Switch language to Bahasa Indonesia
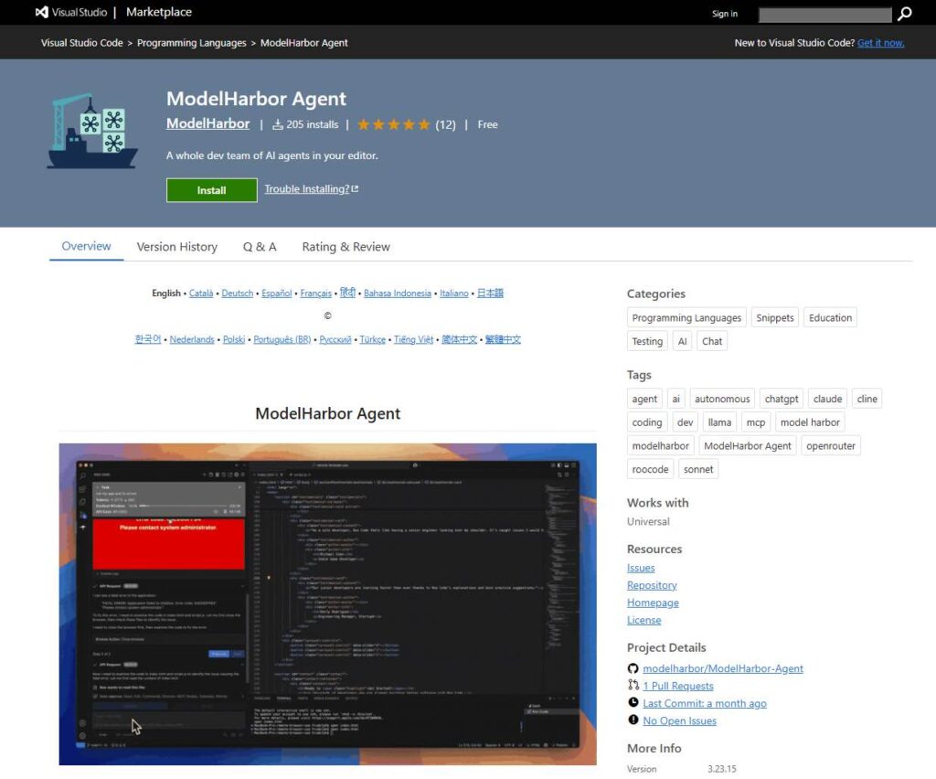This screenshot has width=936, height=779. click(398, 293)
